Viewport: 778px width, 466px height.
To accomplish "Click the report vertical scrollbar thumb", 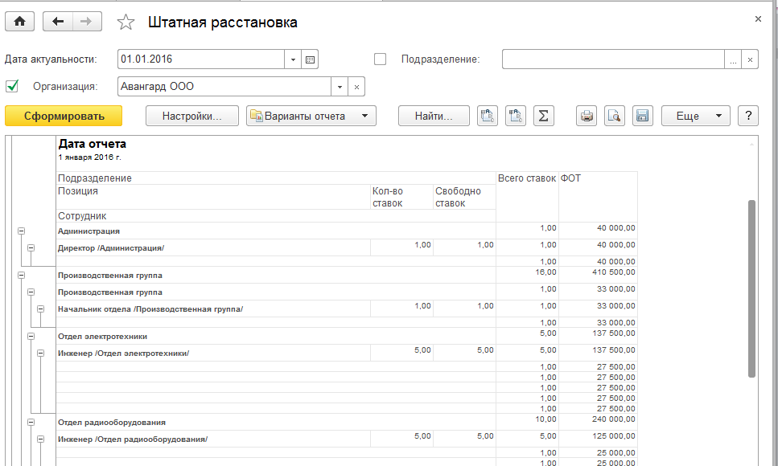I will point(751,289).
